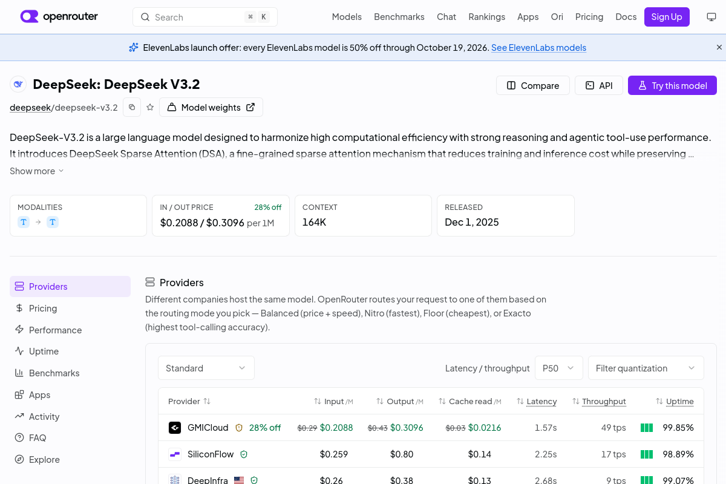Click the SiliconFlow provider logo
This screenshot has height=484, width=726.
[175, 454]
